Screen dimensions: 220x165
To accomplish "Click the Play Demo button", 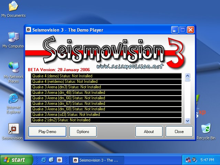I will pos(47,131).
